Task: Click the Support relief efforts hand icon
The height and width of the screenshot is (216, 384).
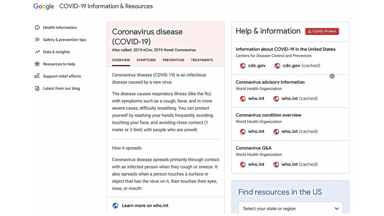Action: tap(37, 76)
